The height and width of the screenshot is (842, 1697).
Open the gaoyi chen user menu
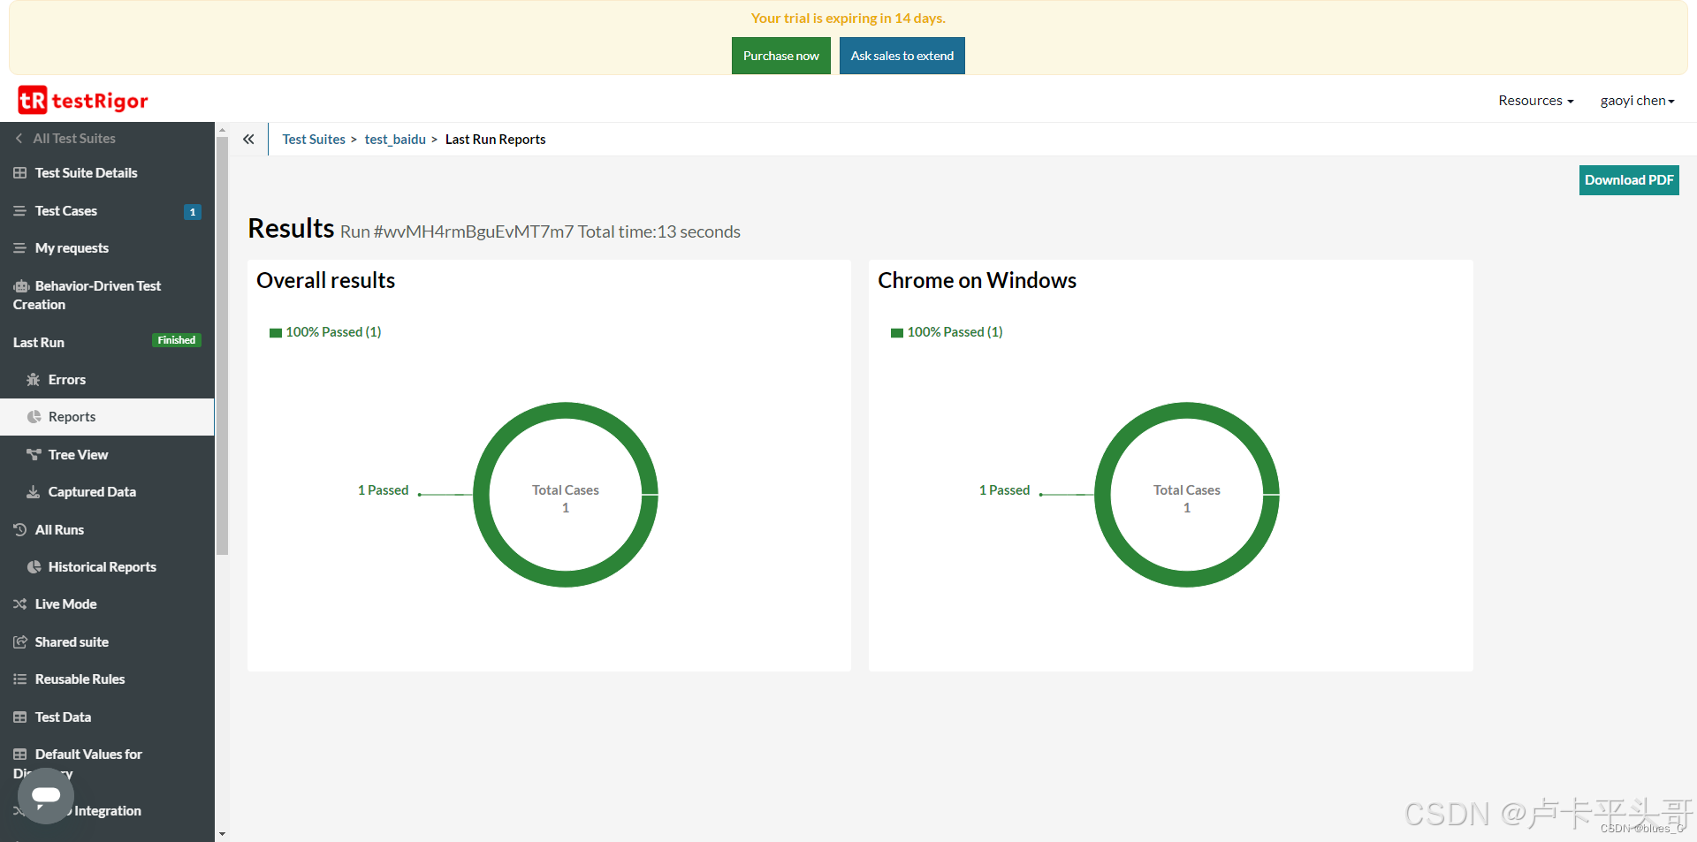[x=1637, y=101]
